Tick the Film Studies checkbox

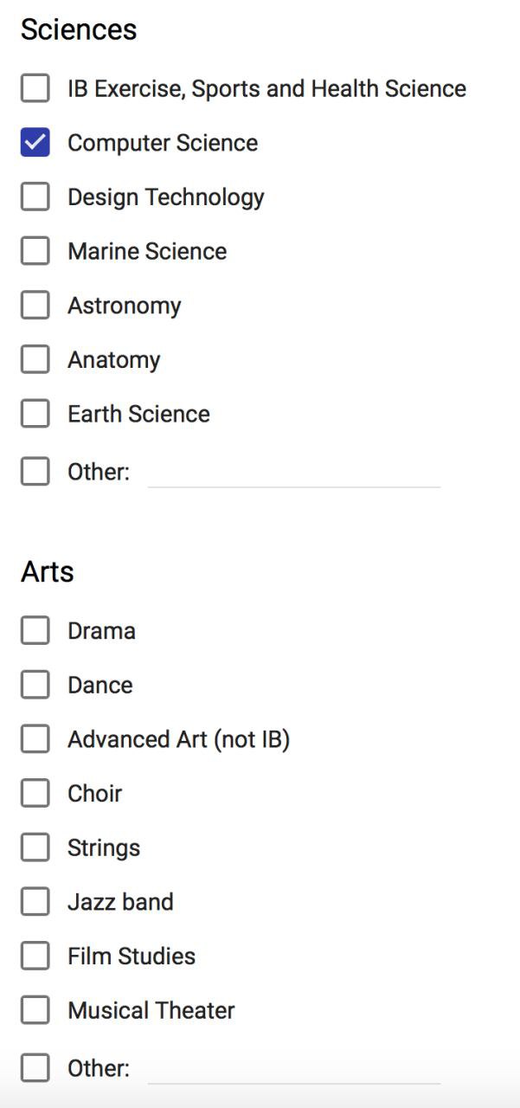[35, 957]
